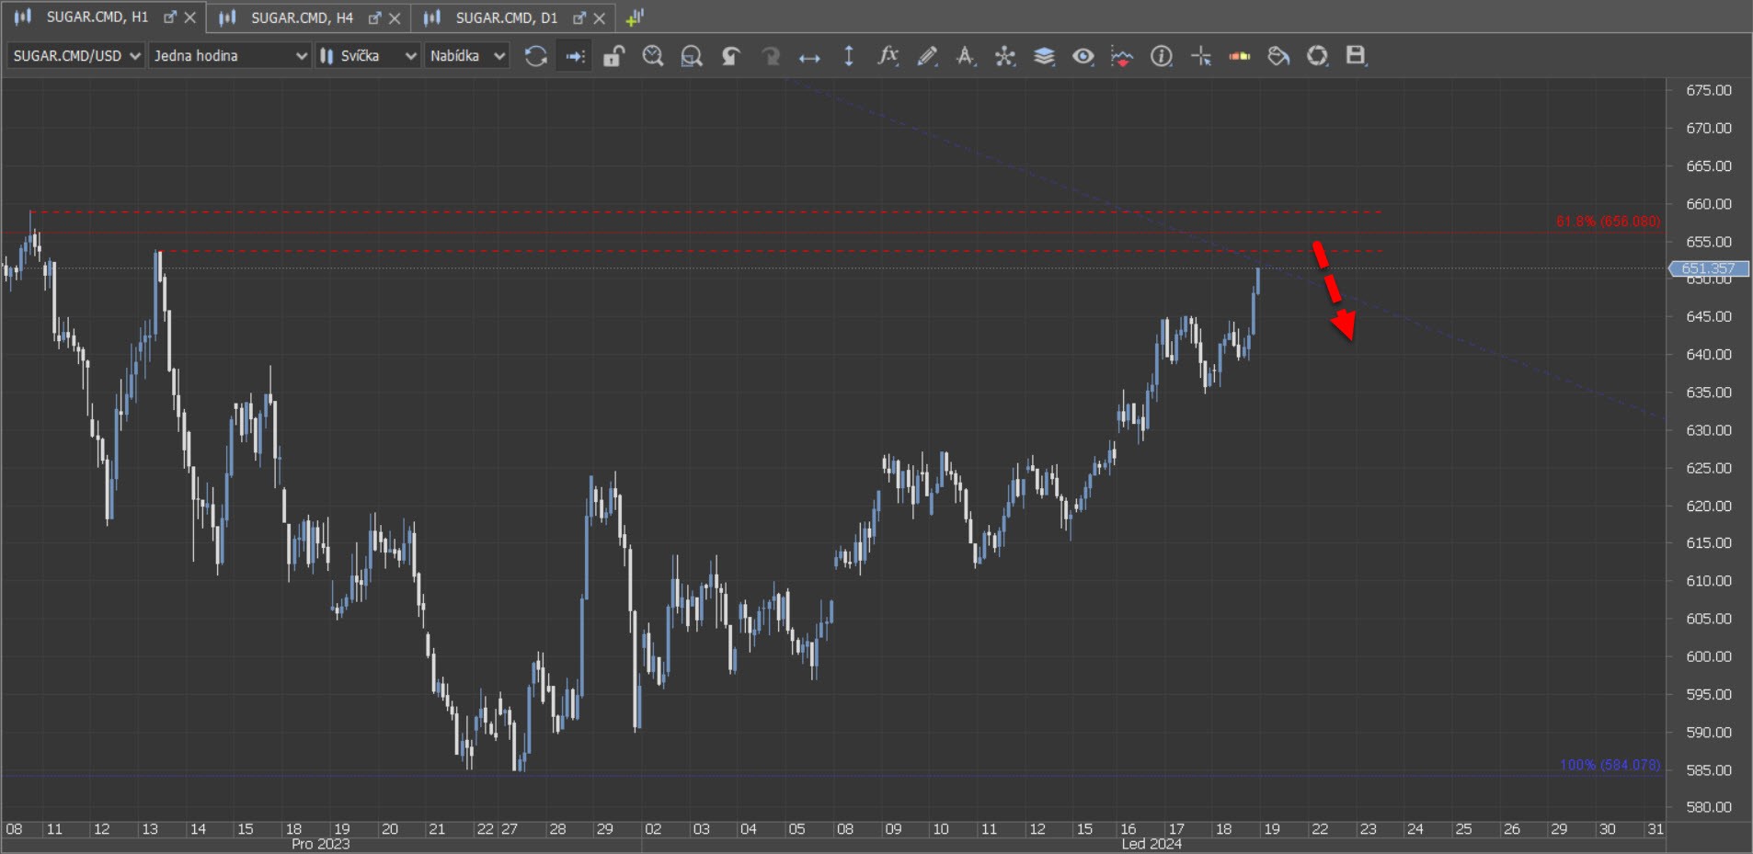The height and width of the screenshot is (854, 1753).
Task: Toggle the crosshair cursor icon
Action: pyautogui.click(x=1201, y=56)
